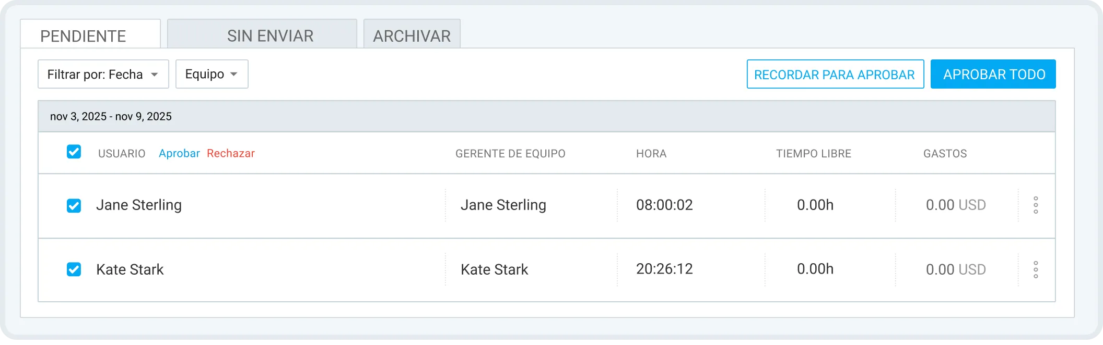Viewport: 1103px width, 345px height.
Task: Click the checkmark icon on Jane Sterling's row
Action: (x=74, y=206)
